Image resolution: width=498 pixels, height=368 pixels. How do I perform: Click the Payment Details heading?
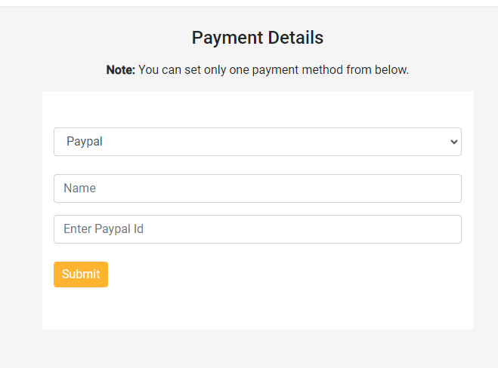pos(257,38)
